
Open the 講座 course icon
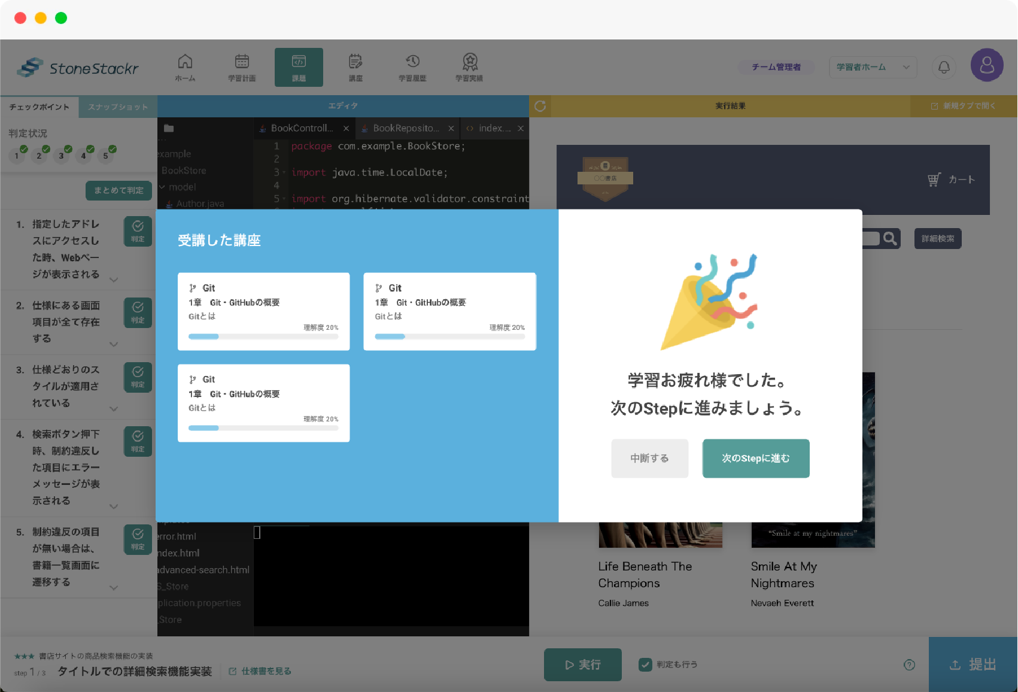click(x=355, y=68)
